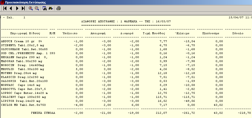Click balance '-4,00' in the CECLOR row
Screen dimensions: 252x118
pos(78,105)
